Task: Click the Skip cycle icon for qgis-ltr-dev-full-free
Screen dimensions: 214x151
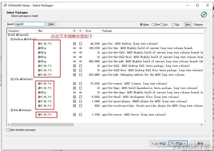Action: tap(39, 57)
